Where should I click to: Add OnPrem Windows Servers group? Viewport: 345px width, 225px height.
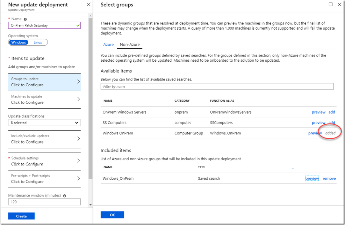pos(332,112)
